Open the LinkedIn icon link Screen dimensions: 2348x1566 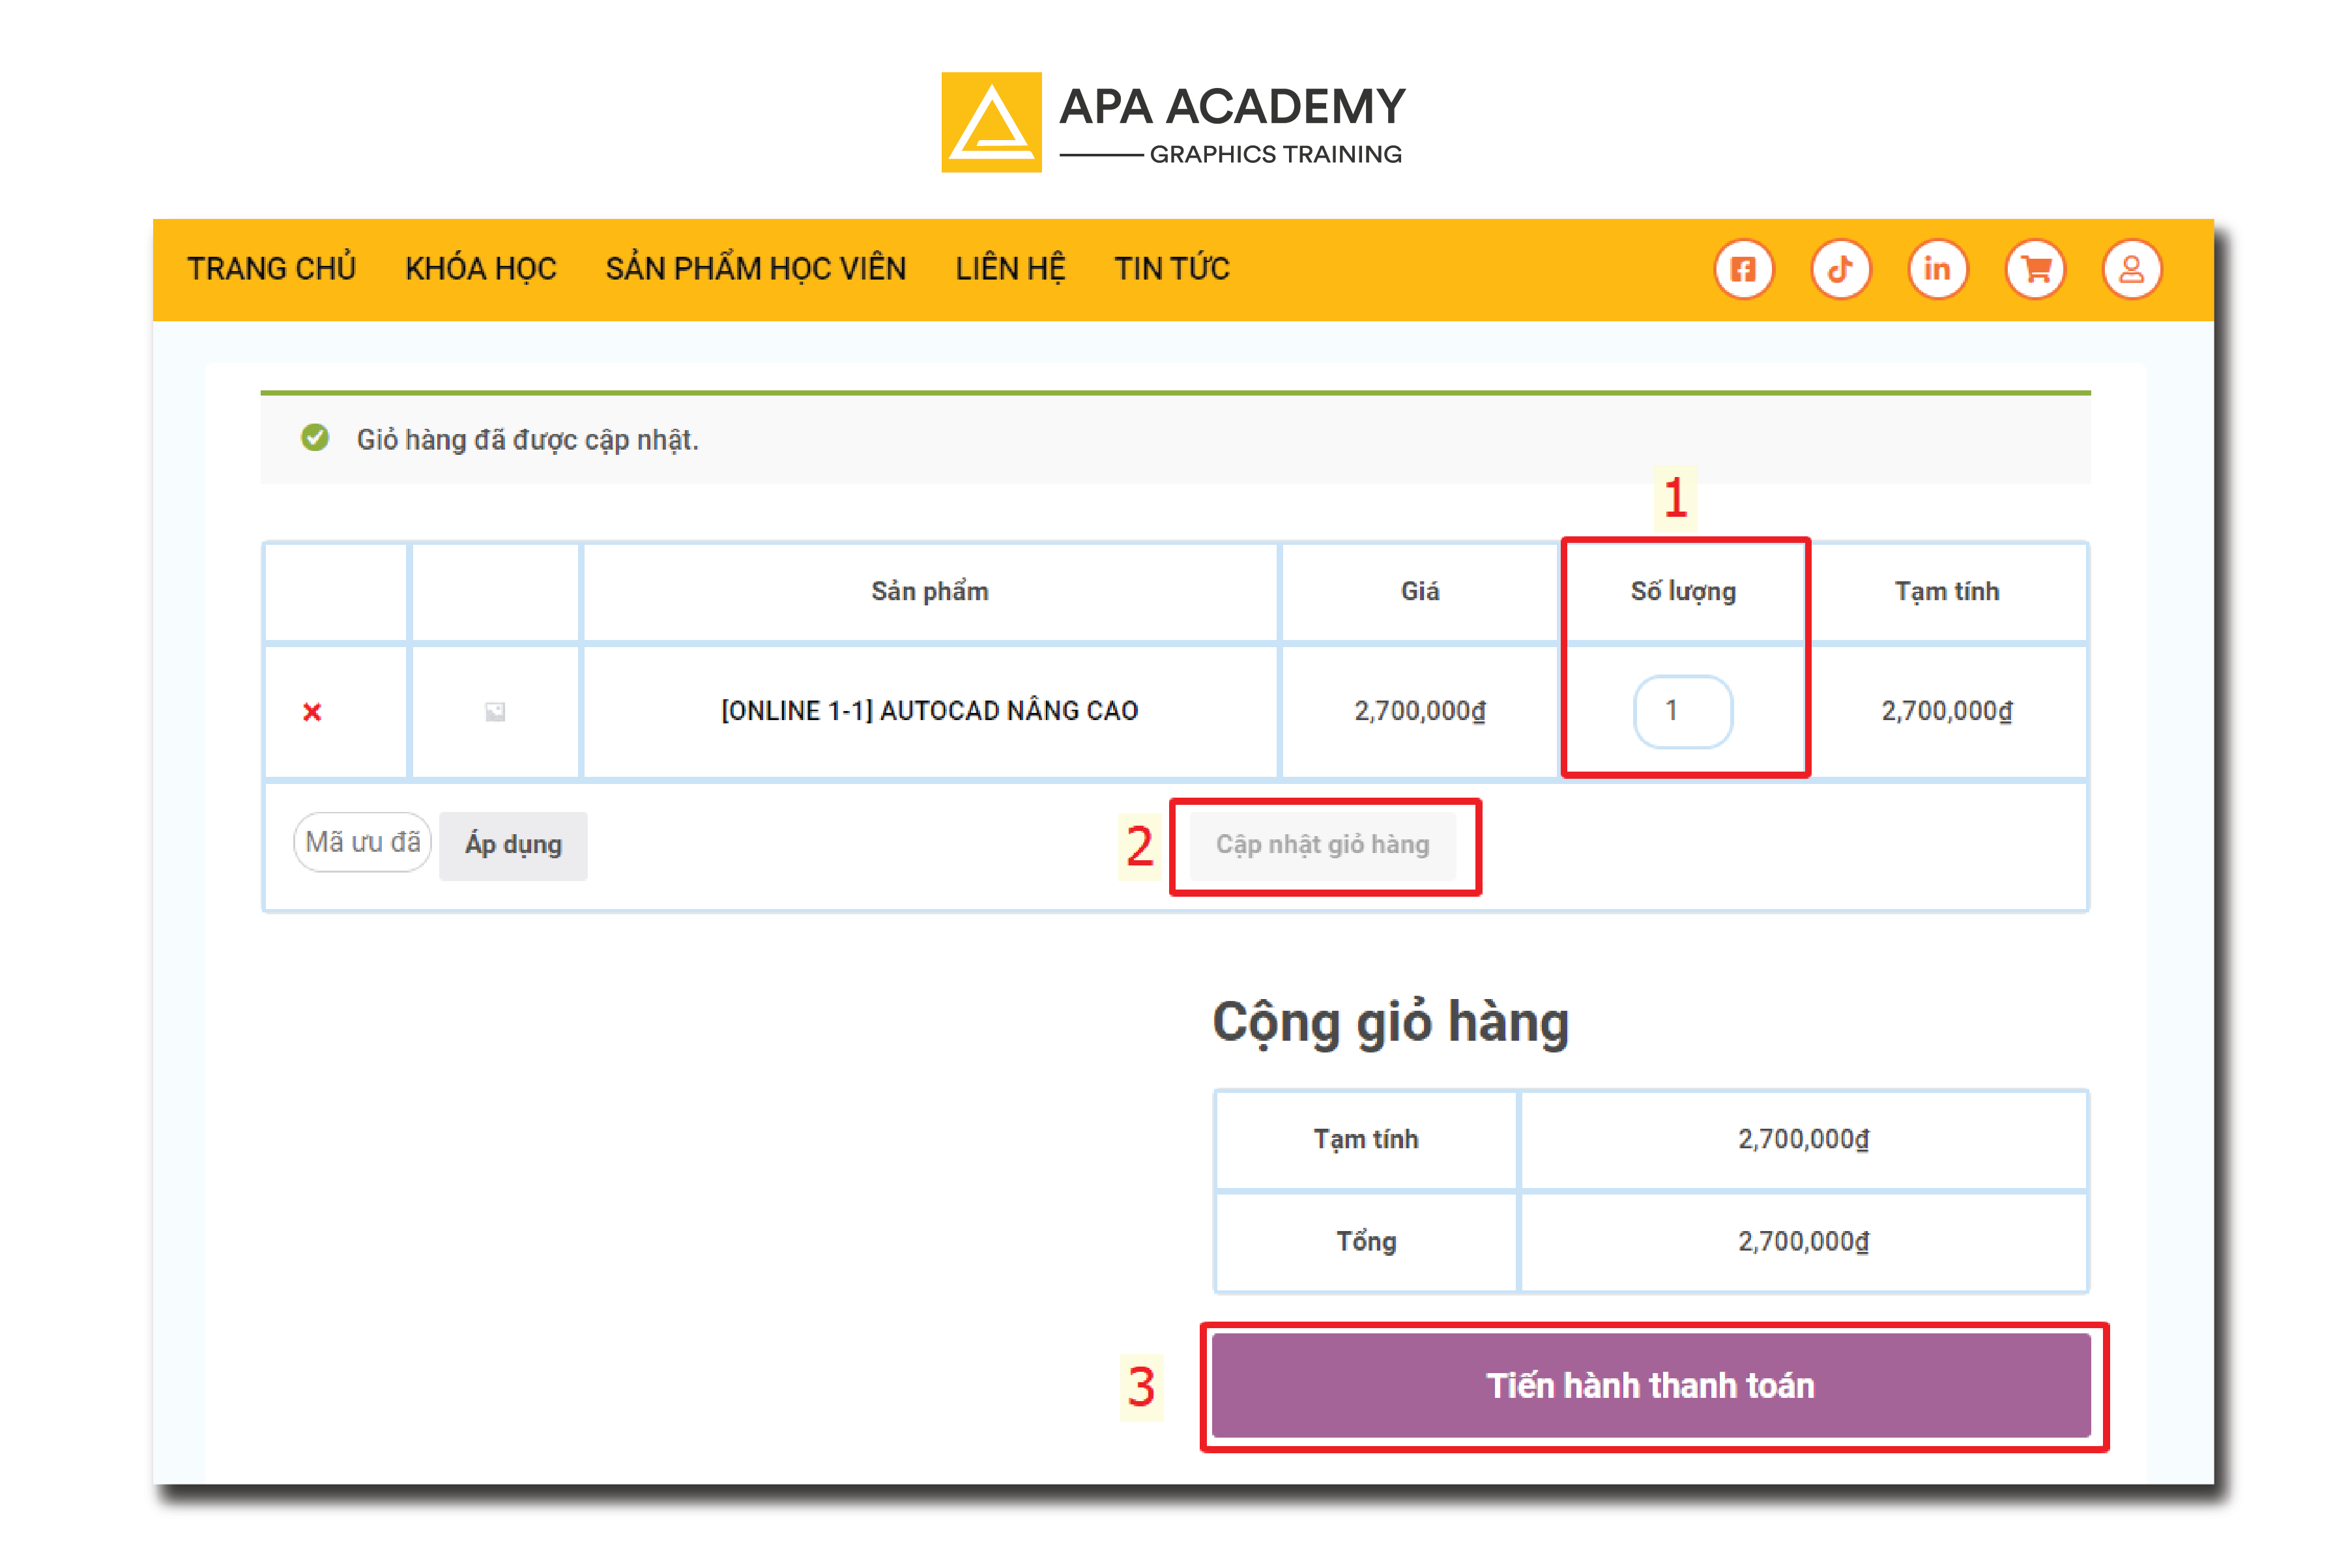[1937, 268]
